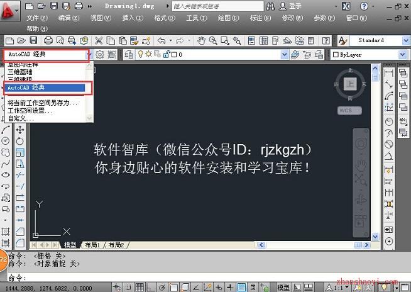
Task: Click the Undo arrow icon
Action: click(162, 40)
